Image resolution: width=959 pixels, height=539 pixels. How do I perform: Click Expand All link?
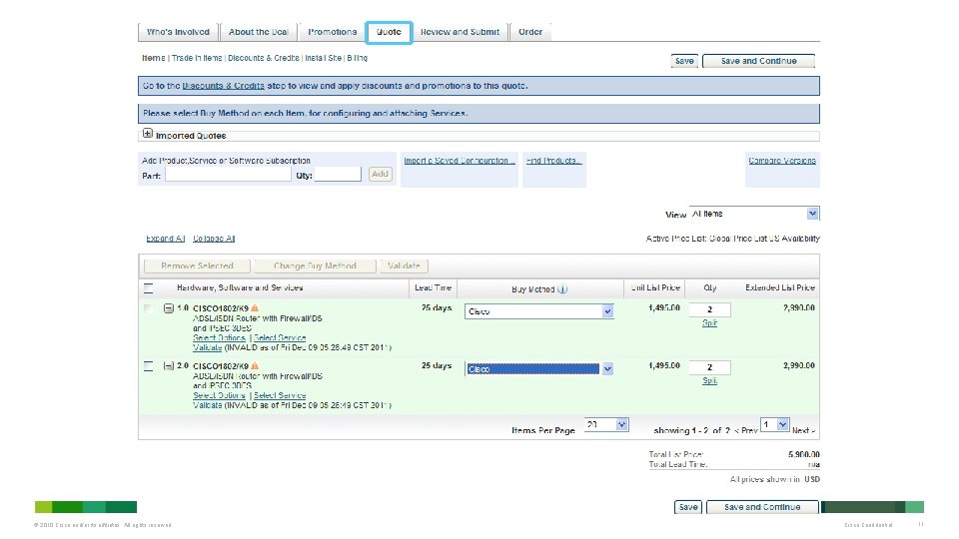[165, 239]
